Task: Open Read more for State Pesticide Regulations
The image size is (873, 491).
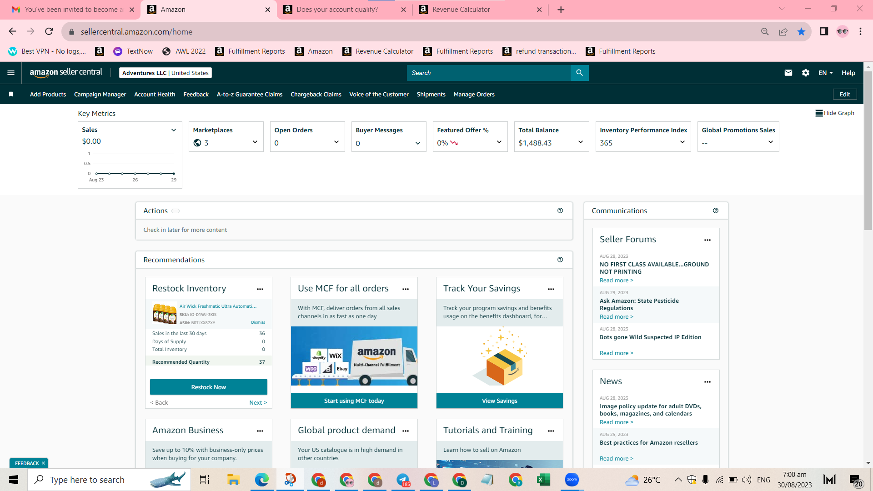Action: click(x=616, y=316)
